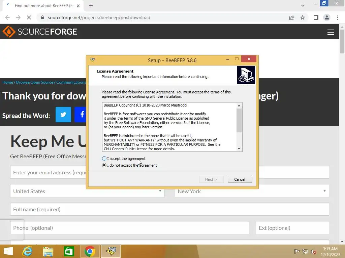The height and width of the screenshot is (258, 345).
Task: Bookmark this page with the star
Action: point(303,17)
